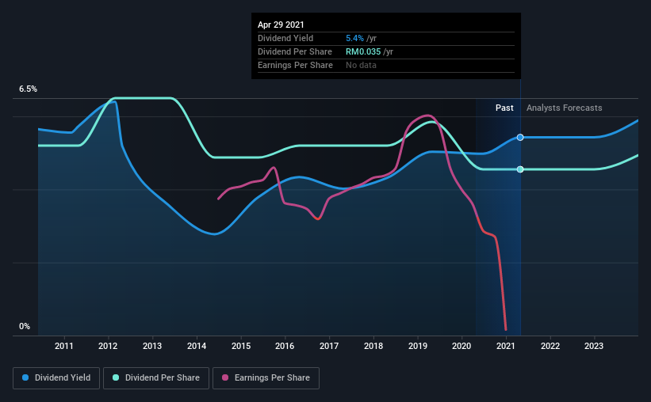
Task: Click the 6.5% y-axis label
Action: [x=29, y=89]
